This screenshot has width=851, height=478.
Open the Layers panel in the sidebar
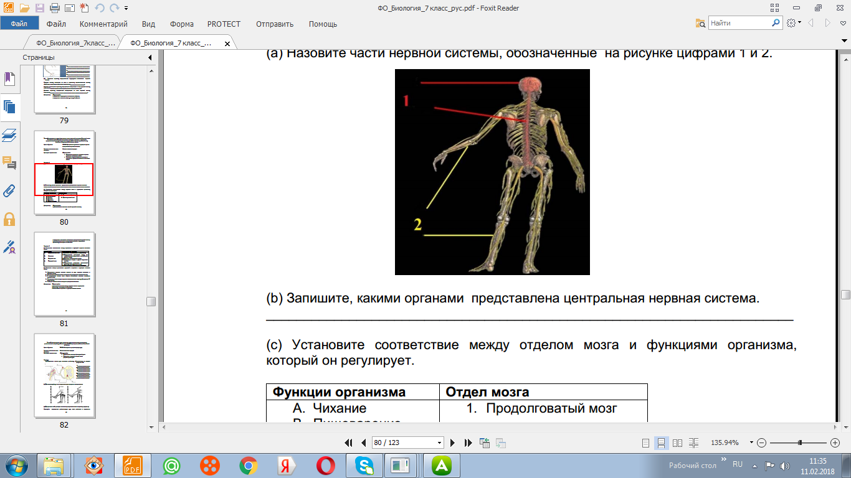click(x=9, y=134)
